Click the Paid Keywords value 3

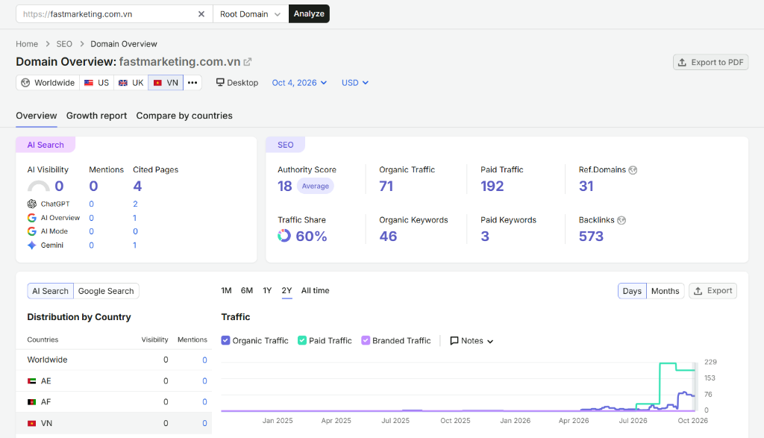485,237
